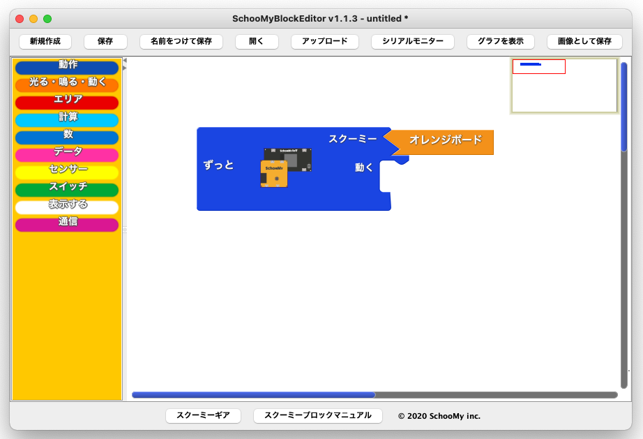Select the red エリア category
This screenshot has width=643, height=439.
tap(67, 102)
